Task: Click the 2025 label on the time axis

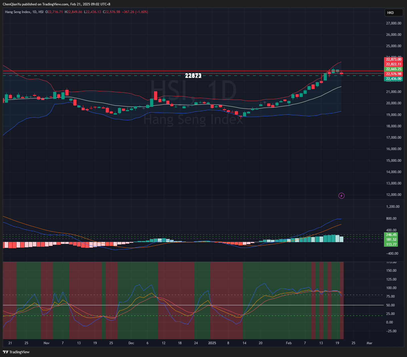Action: 212,343
